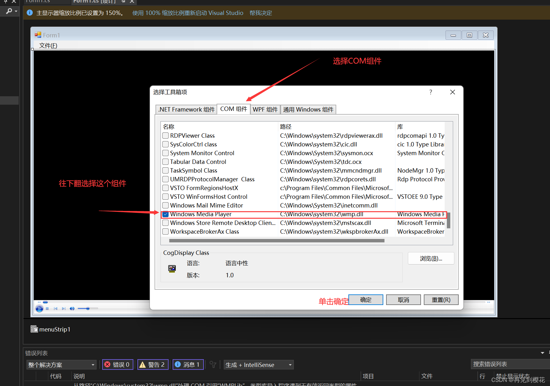Collapse the 错误列表 panel via its chevron

tap(542, 353)
